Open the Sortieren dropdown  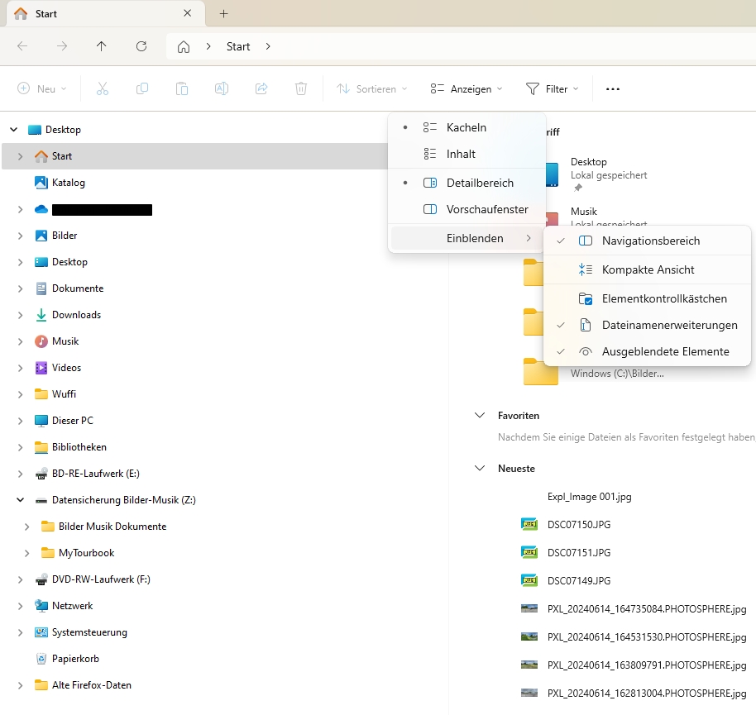372,88
